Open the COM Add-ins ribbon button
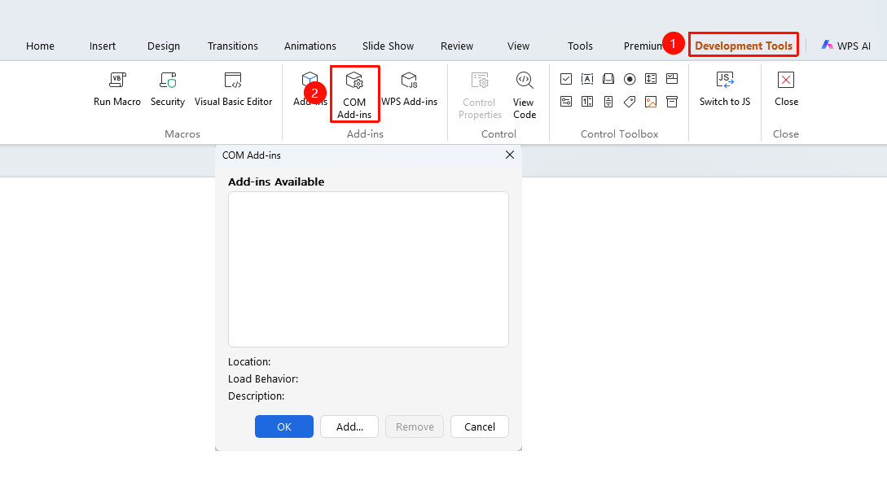The image size is (887, 481). [x=354, y=94]
